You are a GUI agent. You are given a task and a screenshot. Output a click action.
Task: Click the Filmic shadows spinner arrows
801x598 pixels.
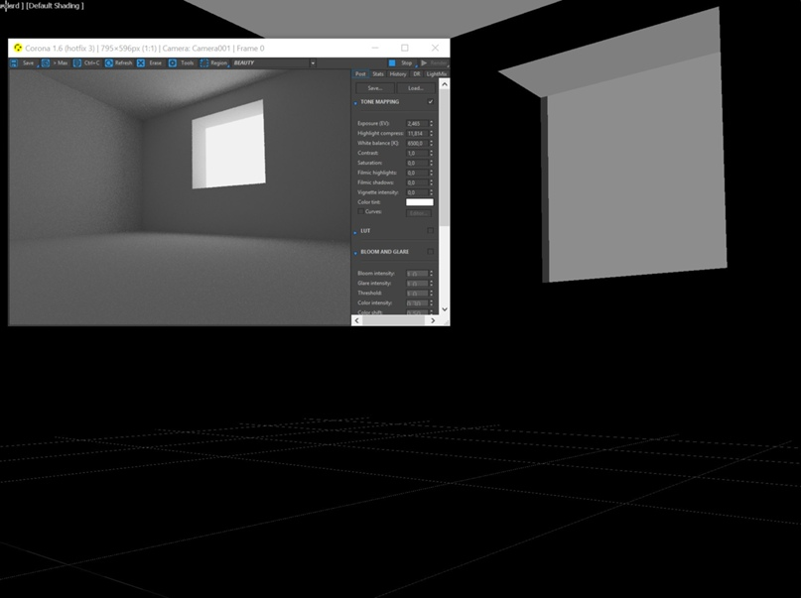431,182
